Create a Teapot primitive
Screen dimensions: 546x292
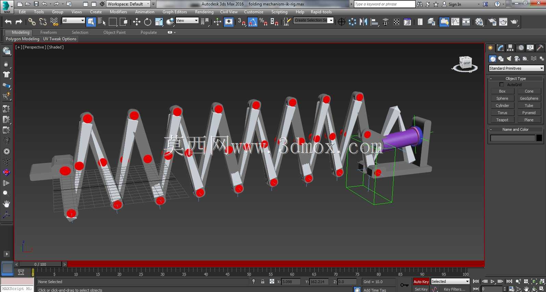coord(502,120)
